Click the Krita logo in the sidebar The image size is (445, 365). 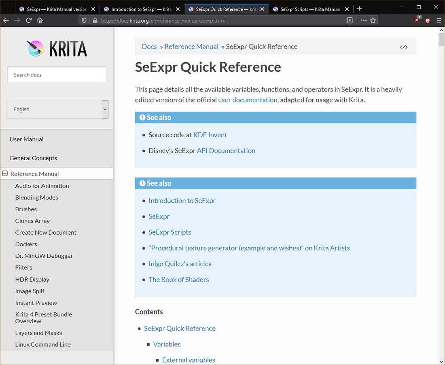click(57, 49)
